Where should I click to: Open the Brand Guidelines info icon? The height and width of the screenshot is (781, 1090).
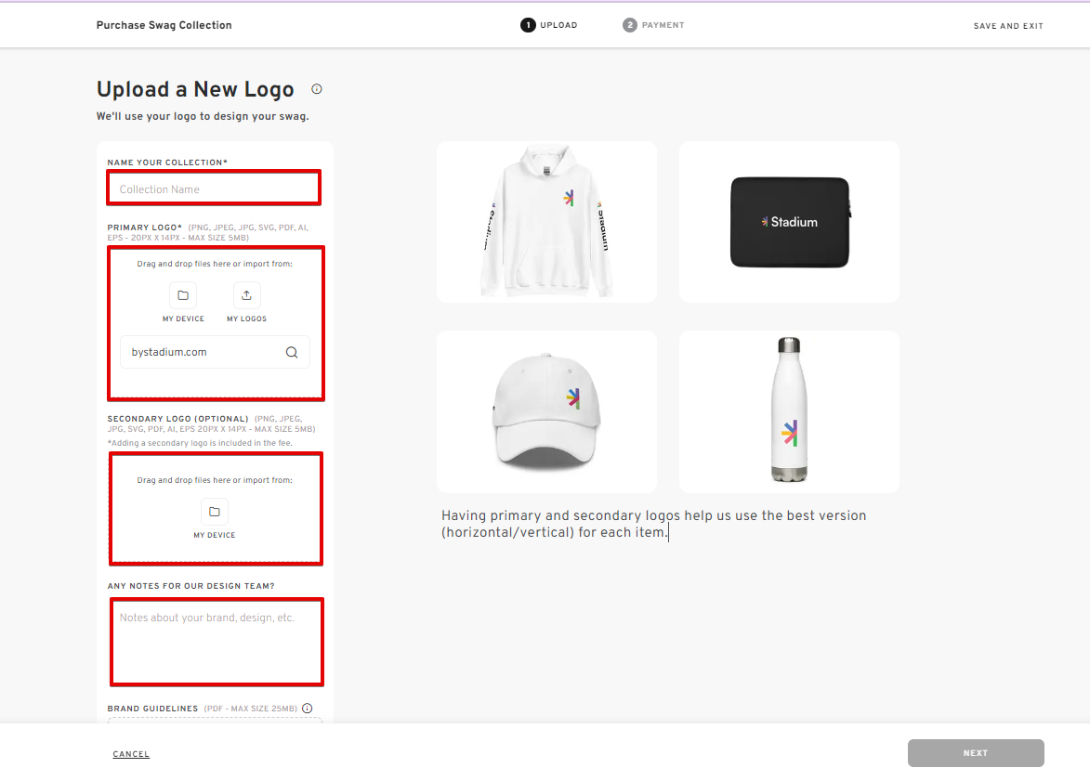click(x=307, y=708)
